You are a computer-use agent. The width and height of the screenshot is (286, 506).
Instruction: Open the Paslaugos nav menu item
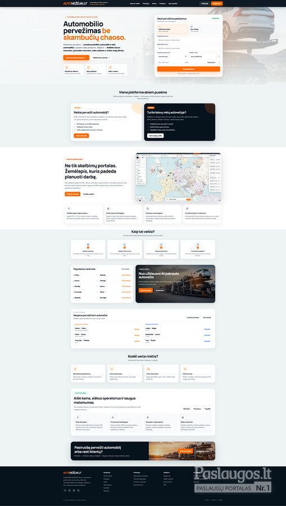coord(146,3)
